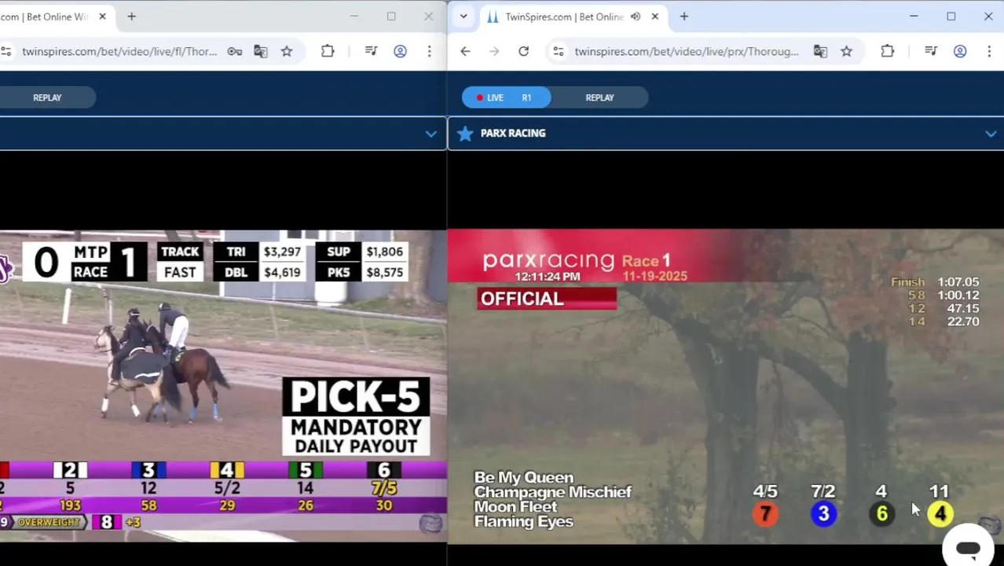Reload the page in right browser window
Screen dimensions: 1004x566
click(523, 51)
